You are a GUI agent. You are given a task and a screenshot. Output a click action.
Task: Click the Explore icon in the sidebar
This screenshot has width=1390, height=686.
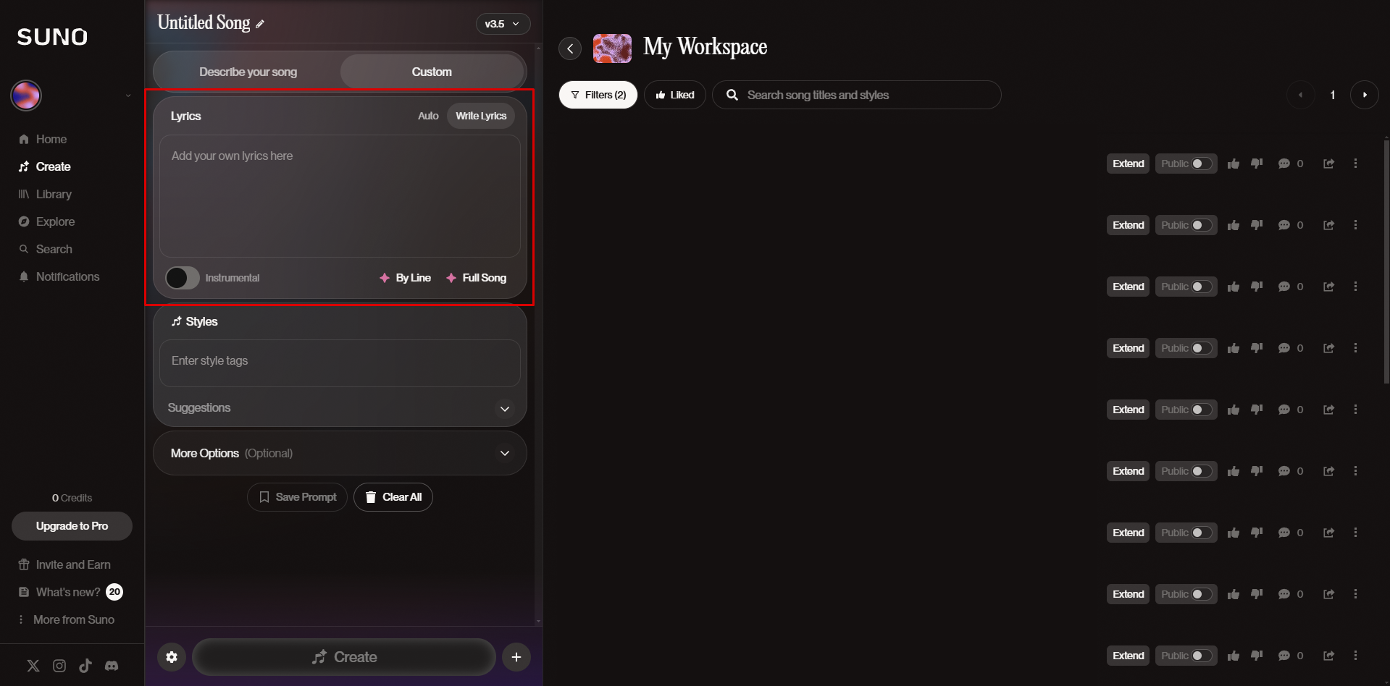pos(24,221)
